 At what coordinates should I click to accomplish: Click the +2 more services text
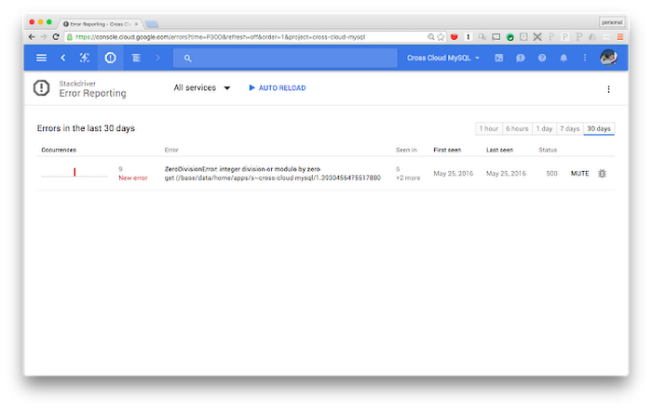[x=408, y=178]
